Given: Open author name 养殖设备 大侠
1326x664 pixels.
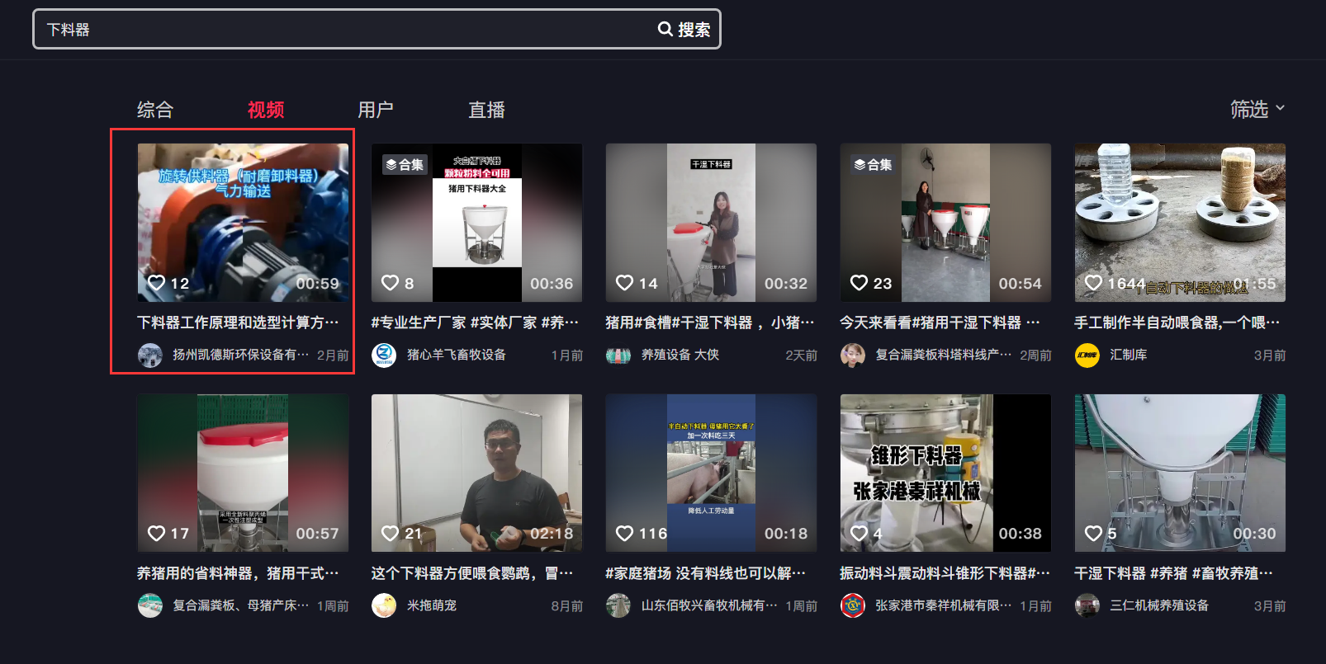Looking at the screenshot, I should (x=680, y=355).
